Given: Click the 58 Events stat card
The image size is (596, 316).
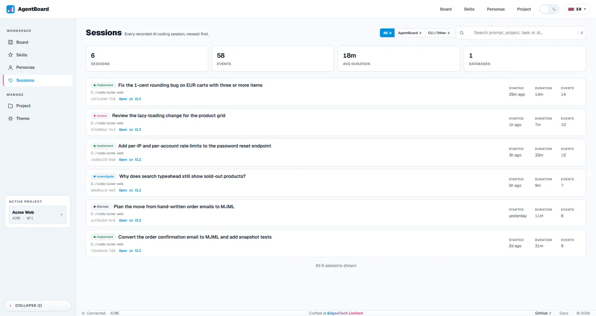Looking at the screenshot, I should 273,59.
